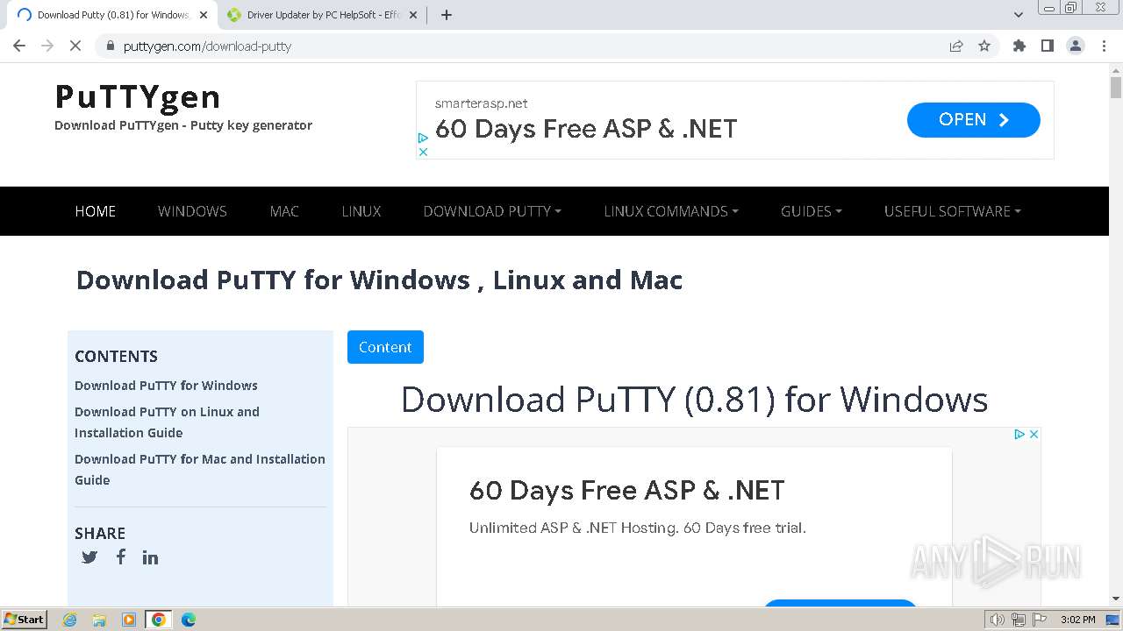This screenshot has width=1123, height=631.
Task: Click the 3:02 PM clock
Action: coord(1077,620)
